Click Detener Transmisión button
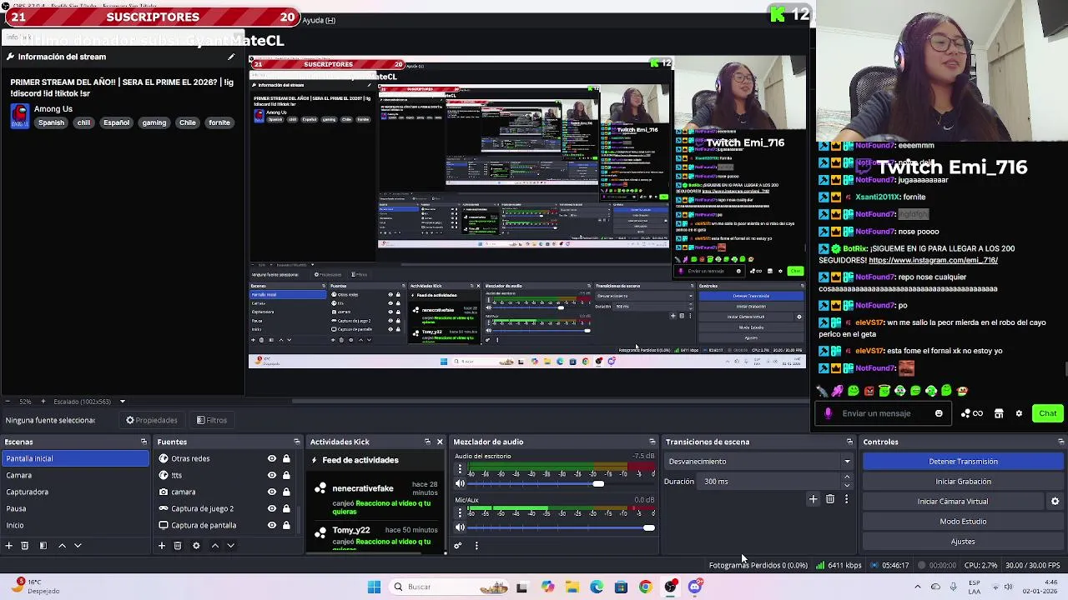This screenshot has height=600, width=1068. (963, 462)
